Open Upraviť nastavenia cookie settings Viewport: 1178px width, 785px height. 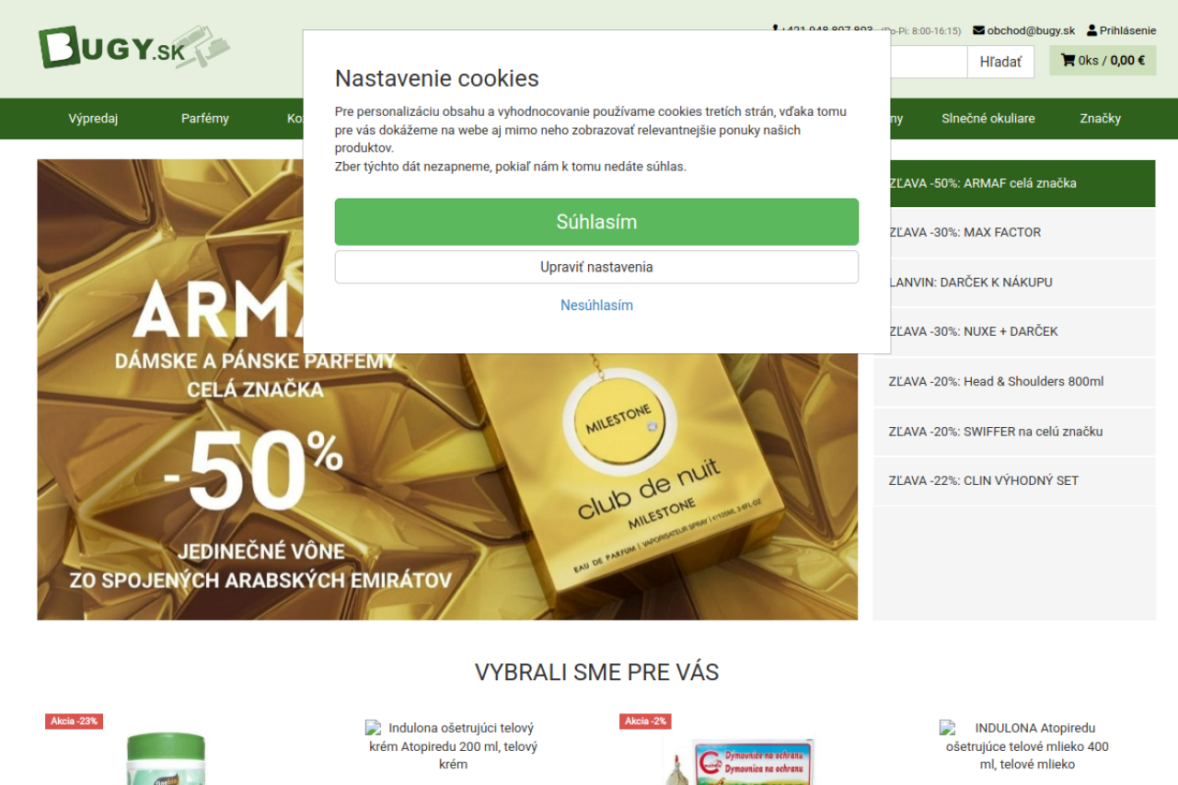point(596,267)
